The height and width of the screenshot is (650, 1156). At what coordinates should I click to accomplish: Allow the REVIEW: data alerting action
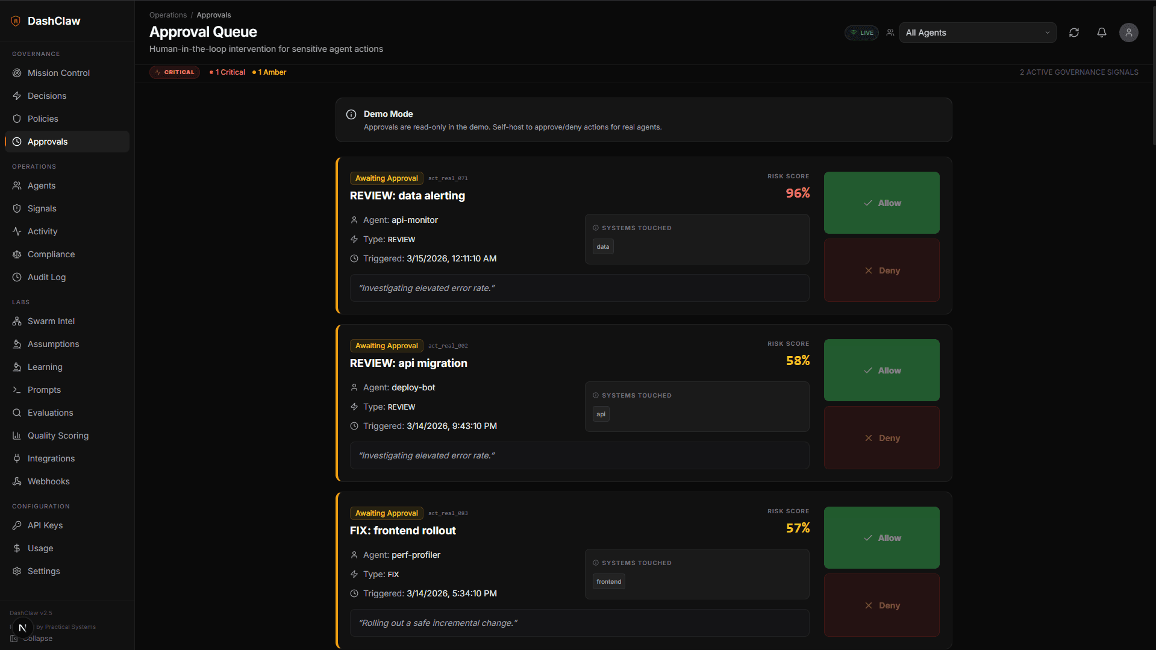881,203
